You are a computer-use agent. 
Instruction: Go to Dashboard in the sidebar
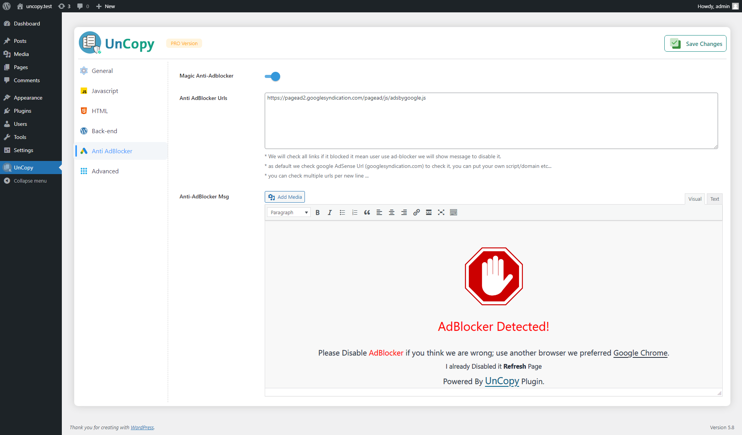tap(31, 24)
